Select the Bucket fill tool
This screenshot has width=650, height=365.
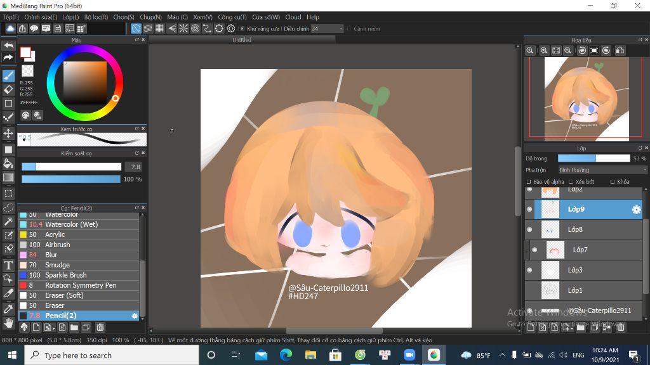pyautogui.click(x=8, y=163)
